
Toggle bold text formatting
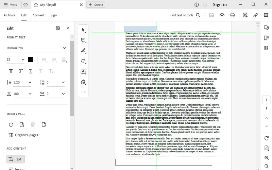(11, 71)
